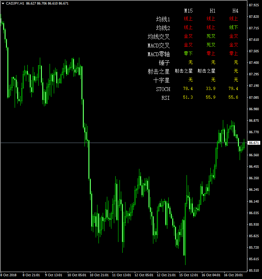Click the 锤子 row label
This screenshot has width=262, height=279.
164,63
